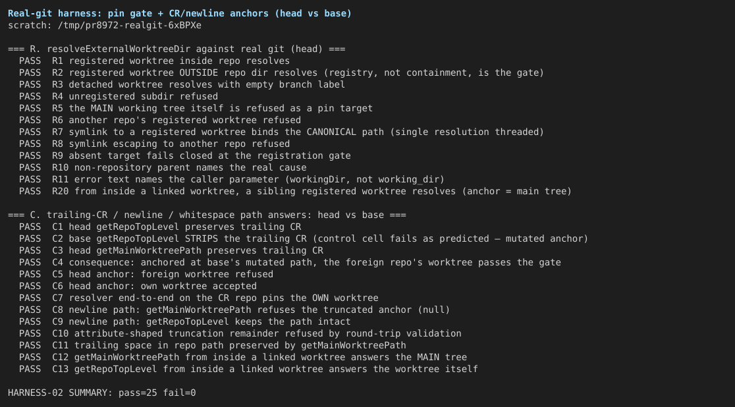This screenshot has width=735, height=407.
Task: Select the scratch path /tmp/pr8972-realgit-6xBPXe
Action: 129,25
